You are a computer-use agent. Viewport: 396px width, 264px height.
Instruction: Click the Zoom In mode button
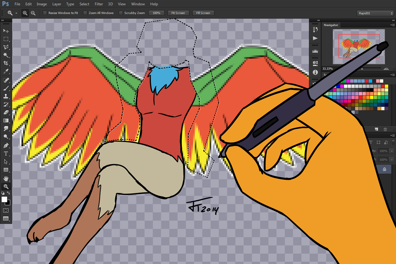pyautogui.click(x=25, y=13)
